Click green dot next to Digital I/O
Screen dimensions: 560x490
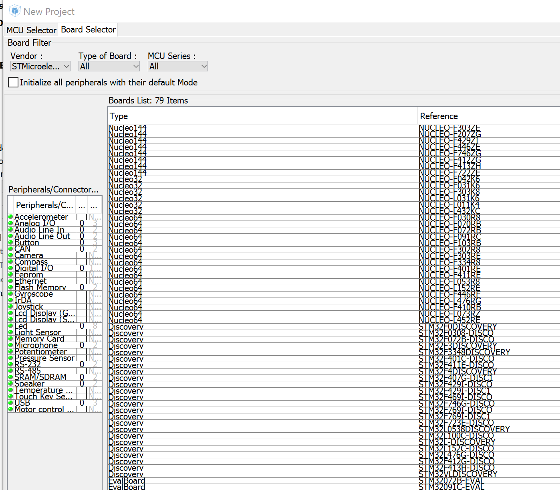(x=11, y=268)
